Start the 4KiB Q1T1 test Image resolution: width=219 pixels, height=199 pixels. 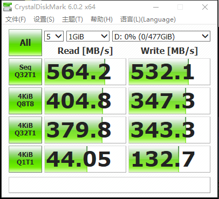coord(25,159)
